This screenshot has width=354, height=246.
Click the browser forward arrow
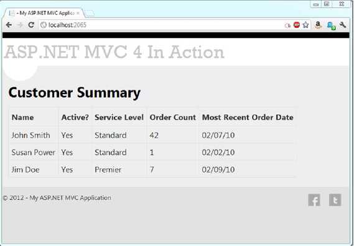click(x=20, y=25)
